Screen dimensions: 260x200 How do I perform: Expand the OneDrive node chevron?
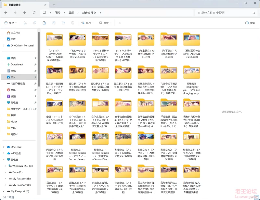pyautogui.click(x=4, y=147)
